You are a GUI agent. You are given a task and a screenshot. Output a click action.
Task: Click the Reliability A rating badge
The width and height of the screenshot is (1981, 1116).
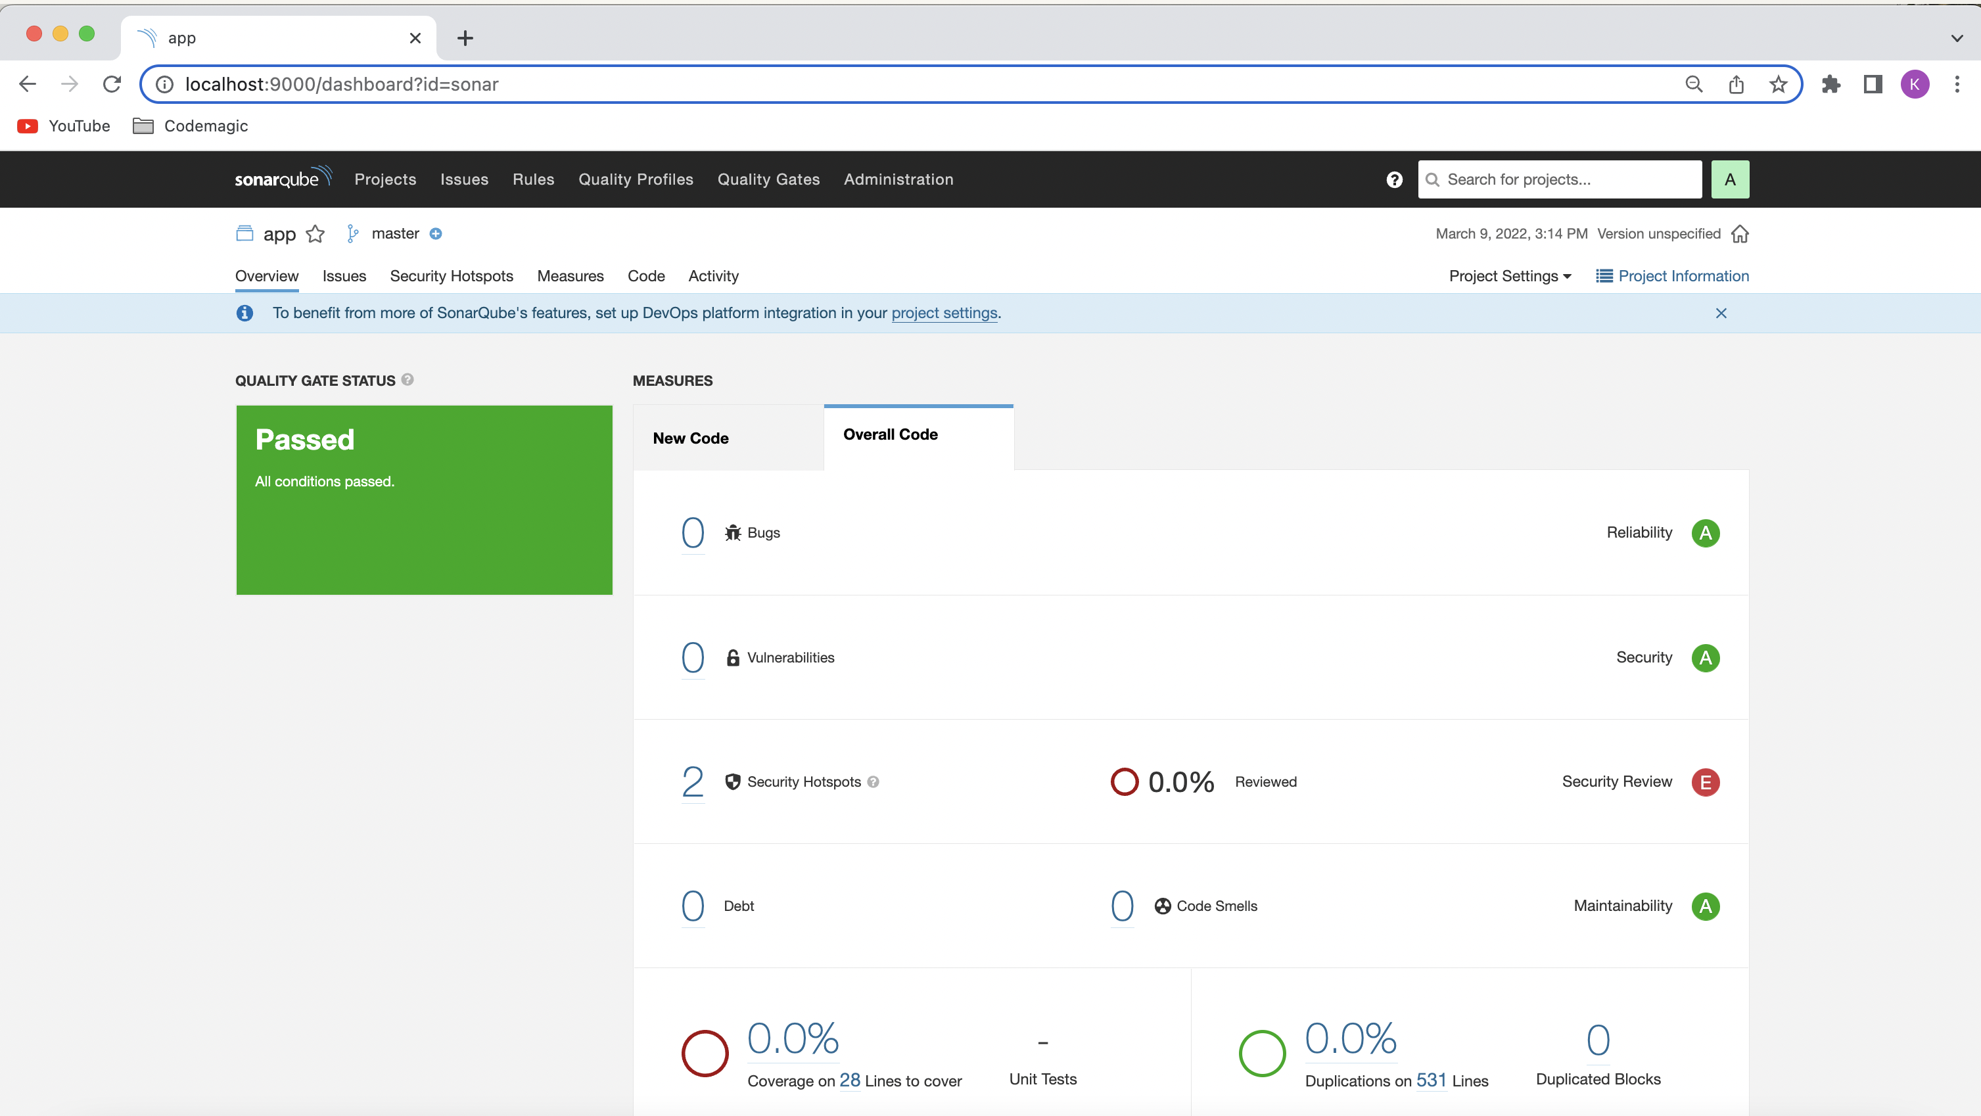coord(1705,533)
